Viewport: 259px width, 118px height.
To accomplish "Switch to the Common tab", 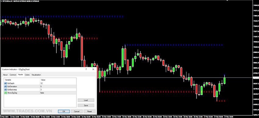I will coord(13,75).
